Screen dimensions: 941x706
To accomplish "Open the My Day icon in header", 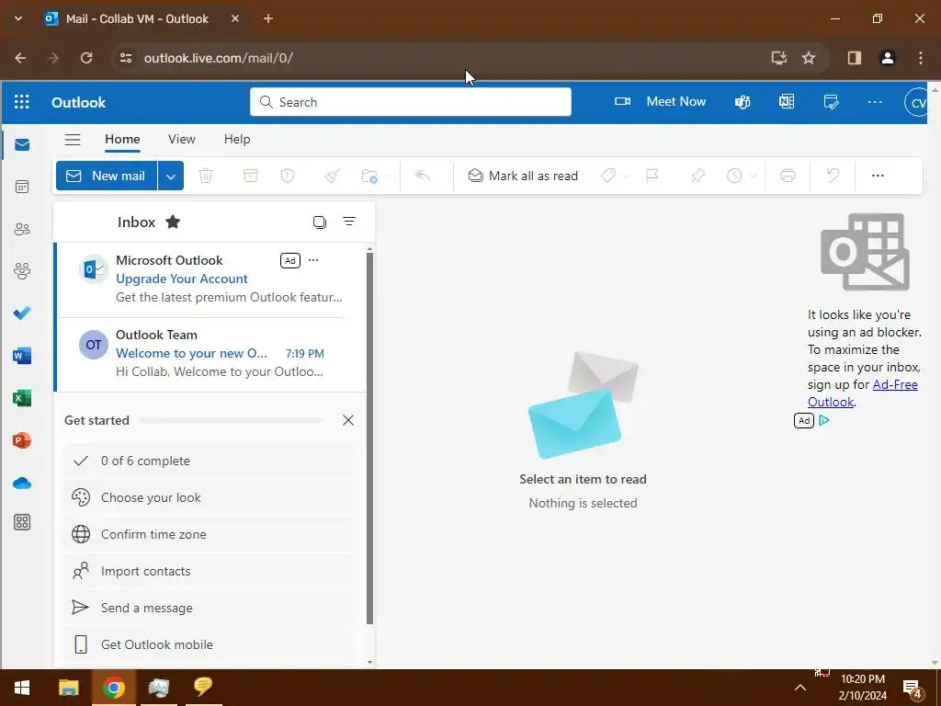I will pyautogui.click(x=831, y=102).
